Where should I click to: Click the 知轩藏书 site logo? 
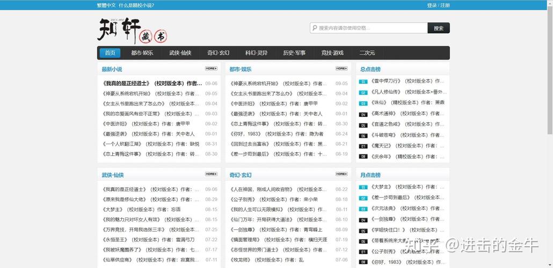pos(132,30)
